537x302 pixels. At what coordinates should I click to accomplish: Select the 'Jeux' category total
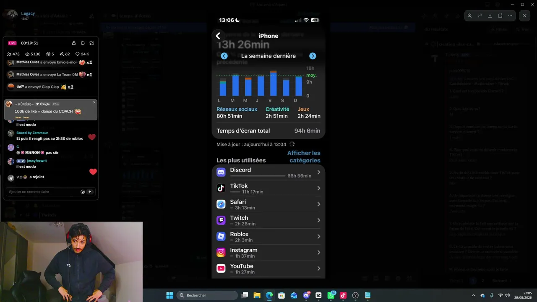[x=309, y=112]
